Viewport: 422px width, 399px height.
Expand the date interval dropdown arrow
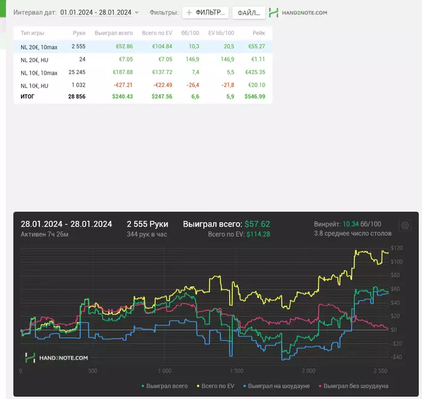pos(137,13)
